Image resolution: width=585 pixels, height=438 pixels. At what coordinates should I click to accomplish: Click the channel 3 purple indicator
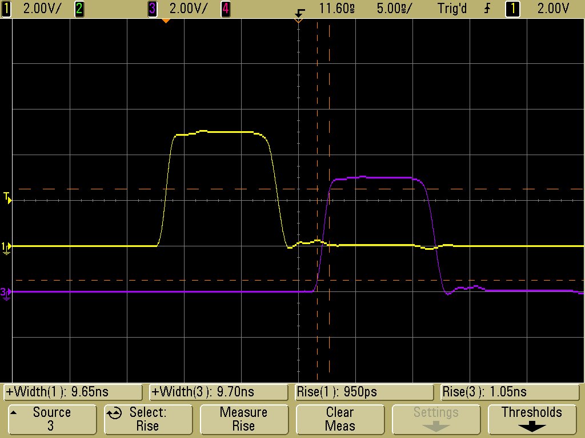[x=153, y=9]
